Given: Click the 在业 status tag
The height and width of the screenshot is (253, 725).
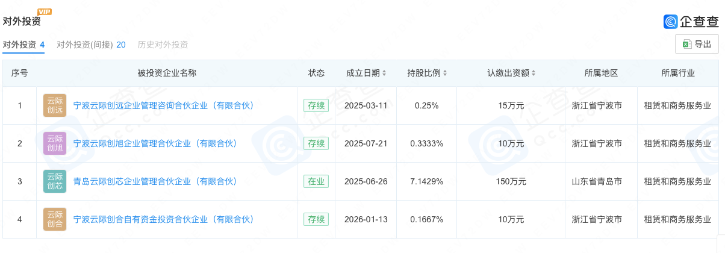Looking at the screenshot, I should click(316, 181).
